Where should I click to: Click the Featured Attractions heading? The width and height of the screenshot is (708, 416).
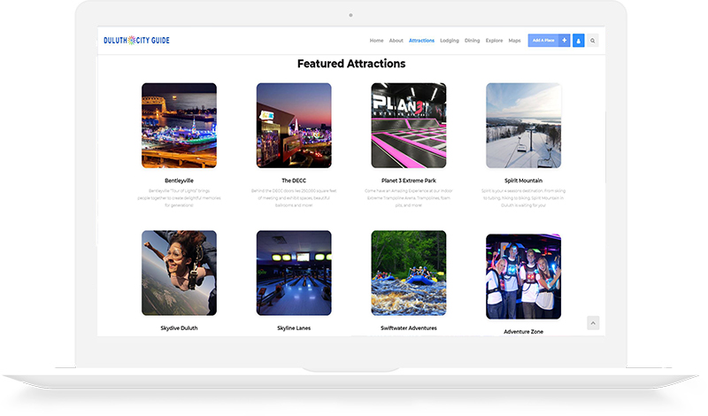(351, 64)
